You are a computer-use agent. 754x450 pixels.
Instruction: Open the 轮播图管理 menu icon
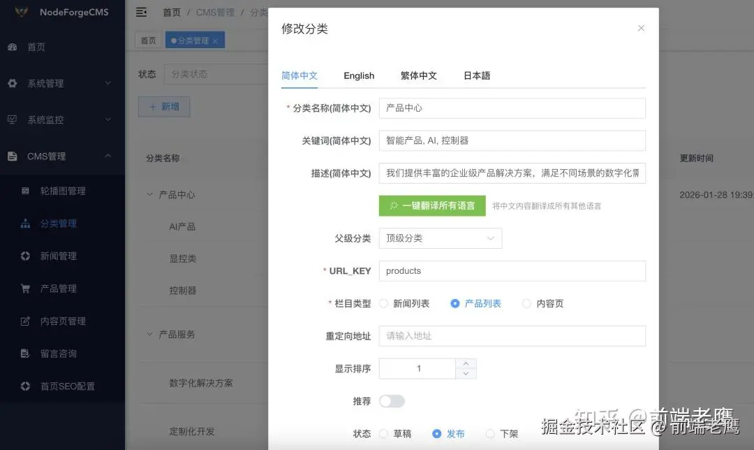tap(26, 191)
